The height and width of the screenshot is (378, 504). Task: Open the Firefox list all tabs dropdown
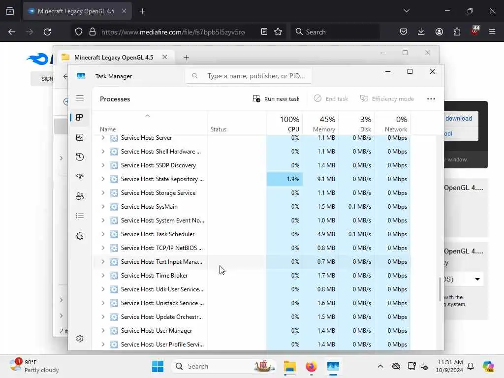pyautogui.click(x=406, y=11)
